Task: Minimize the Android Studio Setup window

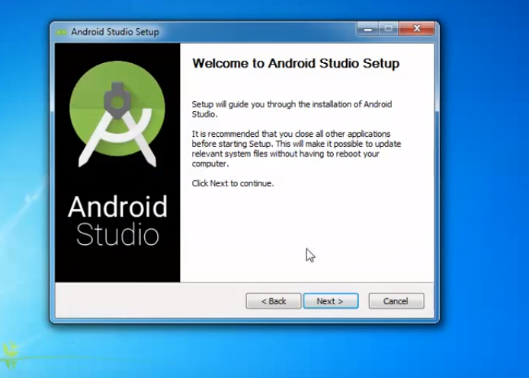Action: pos(367,29)
